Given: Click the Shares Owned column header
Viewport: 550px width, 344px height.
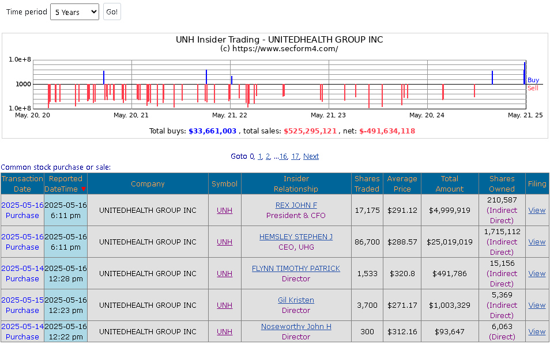Looking at the screenshot, I should (x=502, y=184).
